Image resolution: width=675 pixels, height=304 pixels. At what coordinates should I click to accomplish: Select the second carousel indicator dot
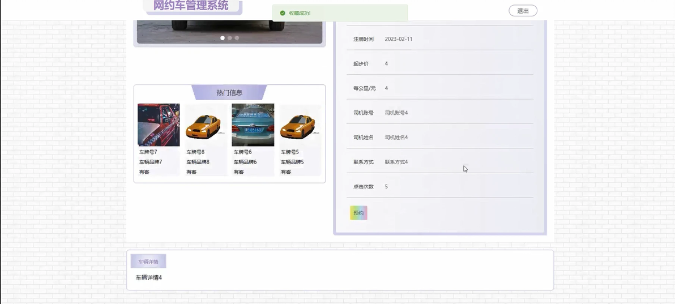coord(229,38)
